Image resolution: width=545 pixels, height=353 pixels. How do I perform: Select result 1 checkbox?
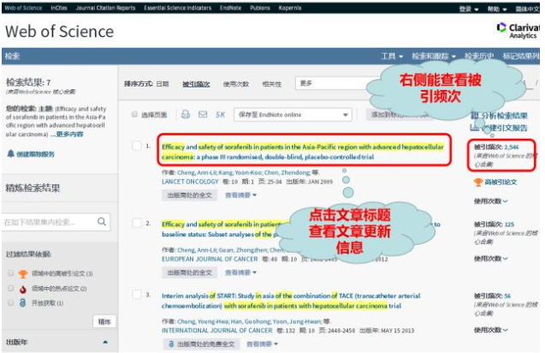[x=137, y=146]
